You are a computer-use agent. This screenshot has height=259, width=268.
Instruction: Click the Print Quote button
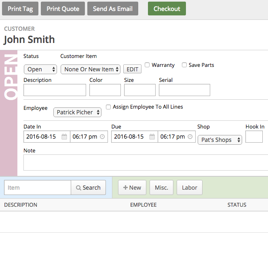coord(63,9)
